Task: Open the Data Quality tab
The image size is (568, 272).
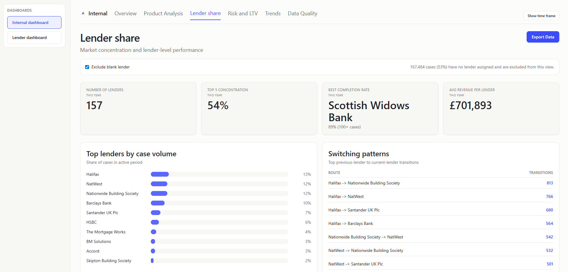Action: tap(302, 13)
